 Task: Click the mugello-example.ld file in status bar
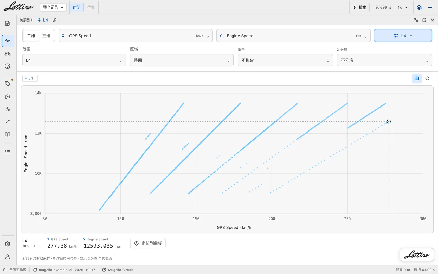(64, 270)
